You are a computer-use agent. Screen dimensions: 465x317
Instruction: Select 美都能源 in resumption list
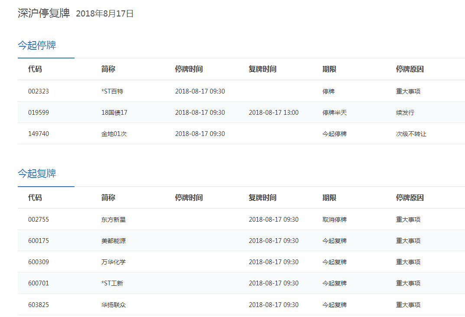[114, 241]
